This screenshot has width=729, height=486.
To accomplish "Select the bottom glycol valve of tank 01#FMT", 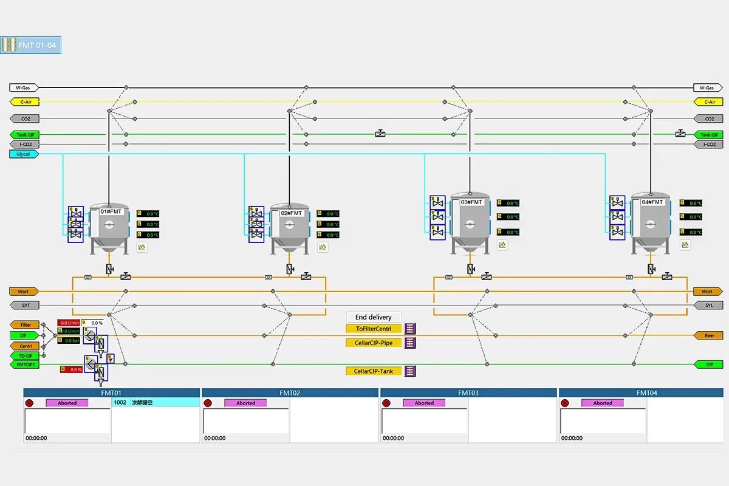I will [75, 236].
